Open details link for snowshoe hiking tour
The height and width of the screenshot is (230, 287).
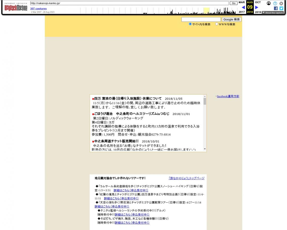pyautogui.click(x=131, y=190)
